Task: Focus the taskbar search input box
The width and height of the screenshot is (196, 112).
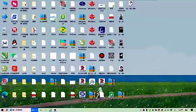Action: (20, 110)
